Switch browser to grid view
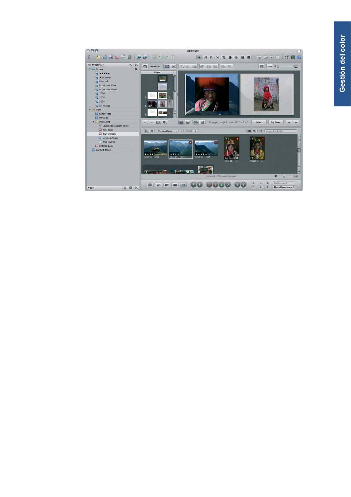 (146, 131)
